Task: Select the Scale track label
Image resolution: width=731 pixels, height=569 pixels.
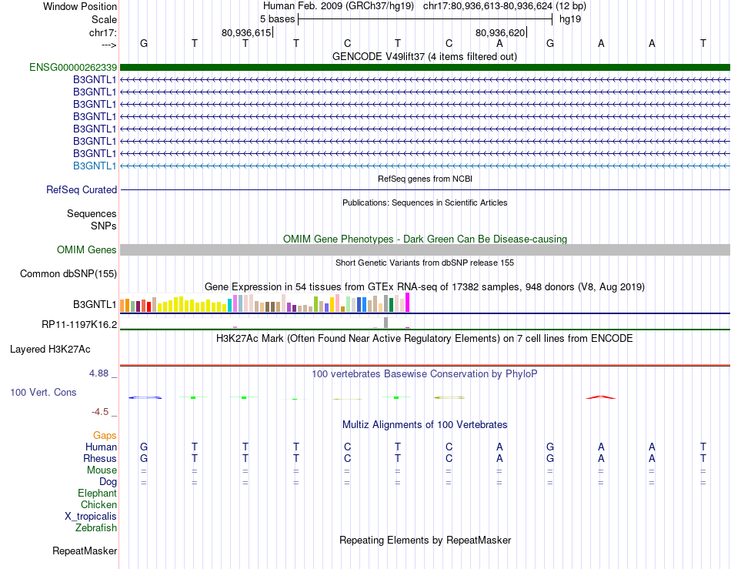Action: (x=104, y=19)
